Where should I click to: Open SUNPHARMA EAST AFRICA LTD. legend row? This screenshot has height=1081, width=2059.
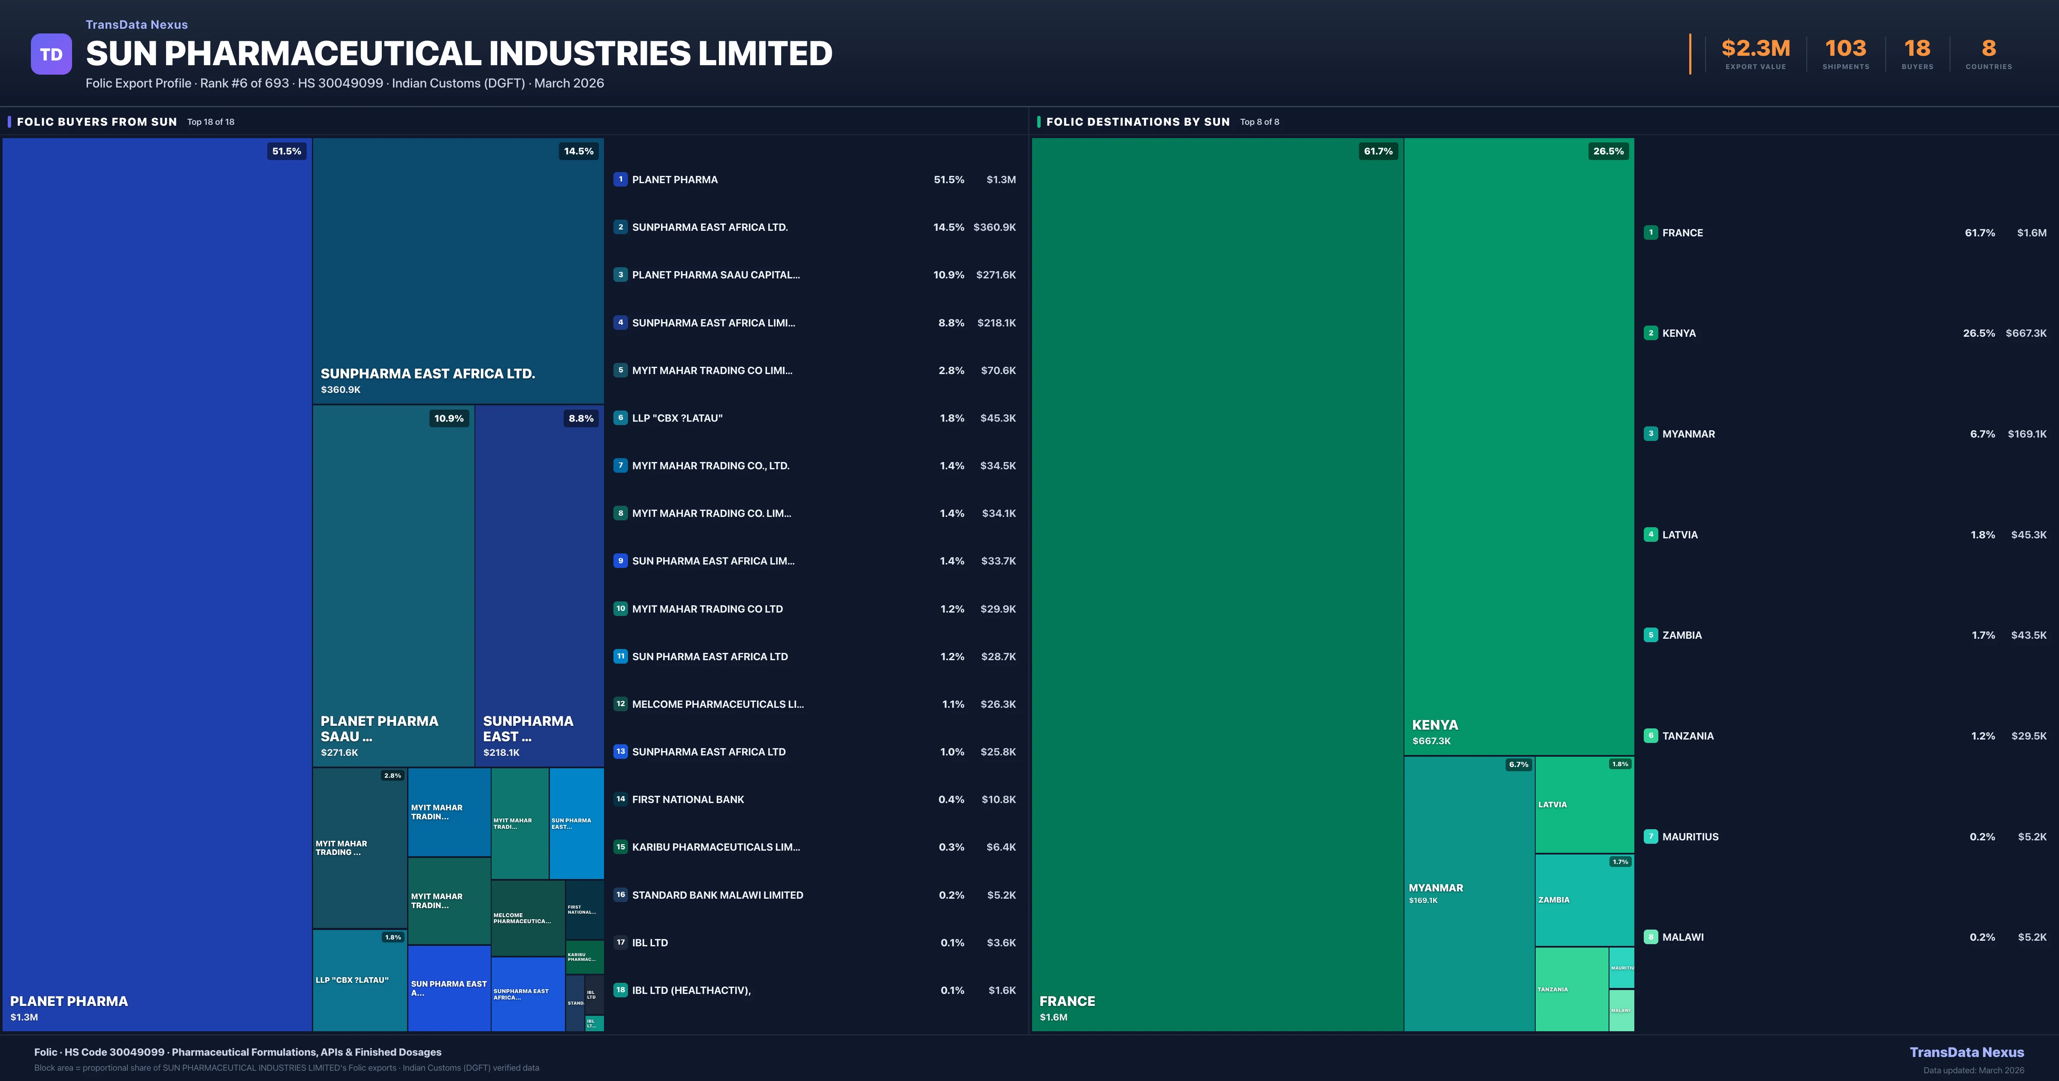click(x=710, y=227)
